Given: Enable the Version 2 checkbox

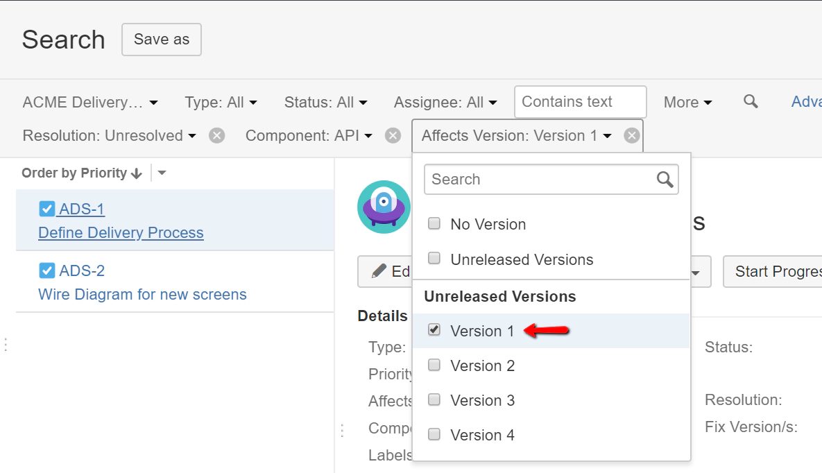Looking at the screenshot, I should [434, 365].
